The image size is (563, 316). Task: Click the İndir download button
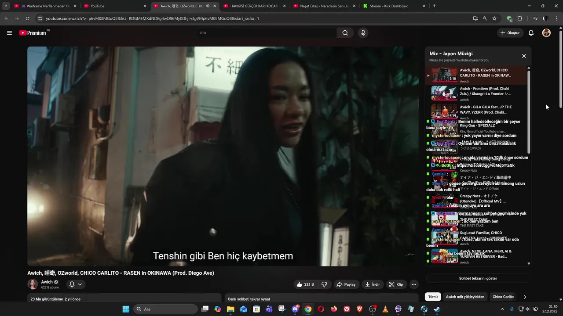(x=372, y=284)
